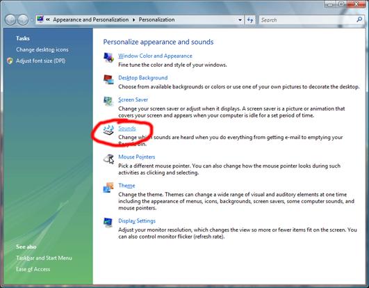Click the Desktop Background icon

coord(108,79)
